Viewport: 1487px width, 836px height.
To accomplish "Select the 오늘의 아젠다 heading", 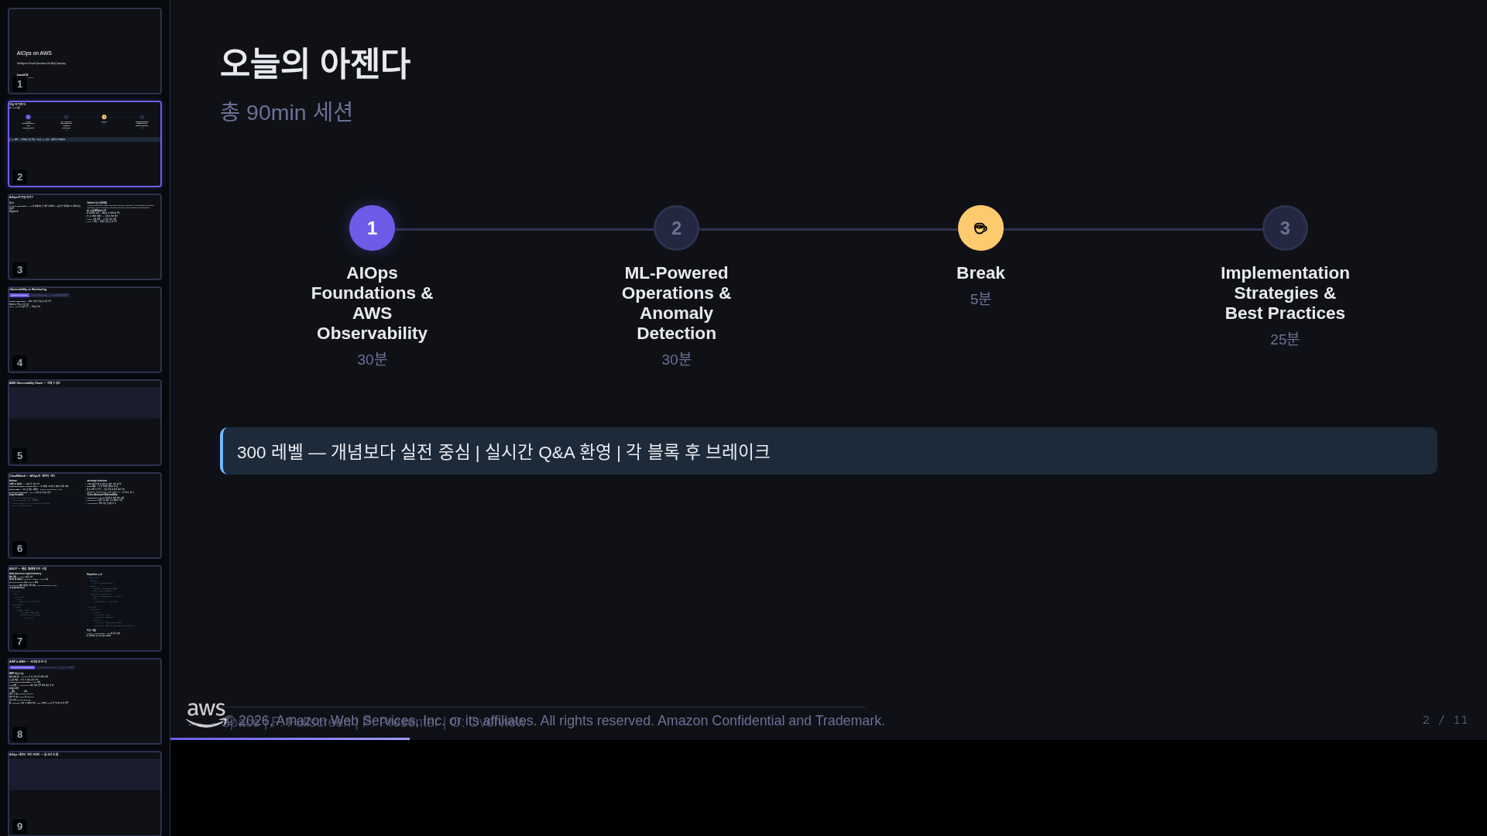I will (x=314, y=63).
